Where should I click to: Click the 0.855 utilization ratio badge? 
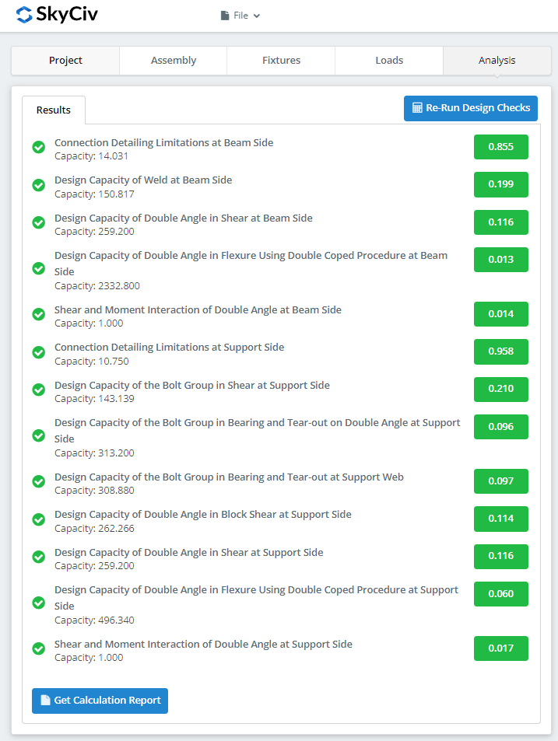pyautogui.click(x=500, y=147)
